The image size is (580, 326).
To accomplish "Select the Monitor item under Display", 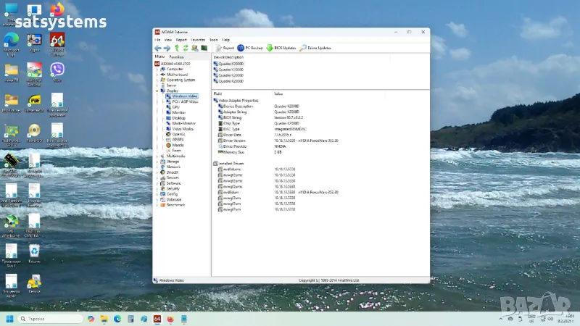I will 178,112.
